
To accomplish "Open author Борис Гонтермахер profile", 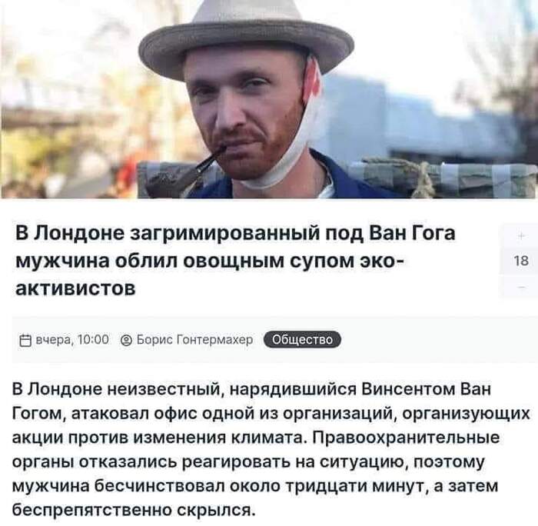I will click(x=194, y=340).
